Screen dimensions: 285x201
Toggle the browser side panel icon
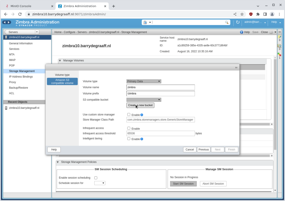pyautogui.click(x=265, y=14)
